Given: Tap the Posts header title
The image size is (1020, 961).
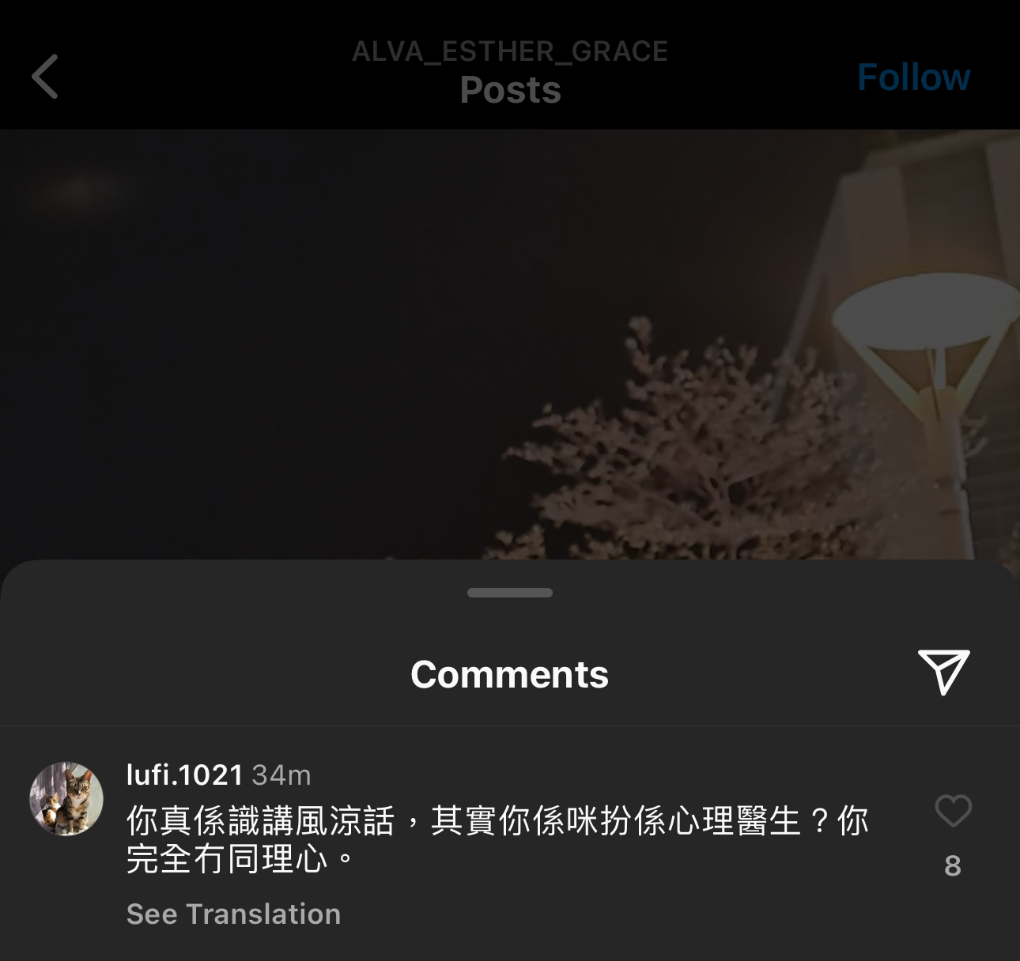Looking at the screenshot, I should click(x=510, y=89).
